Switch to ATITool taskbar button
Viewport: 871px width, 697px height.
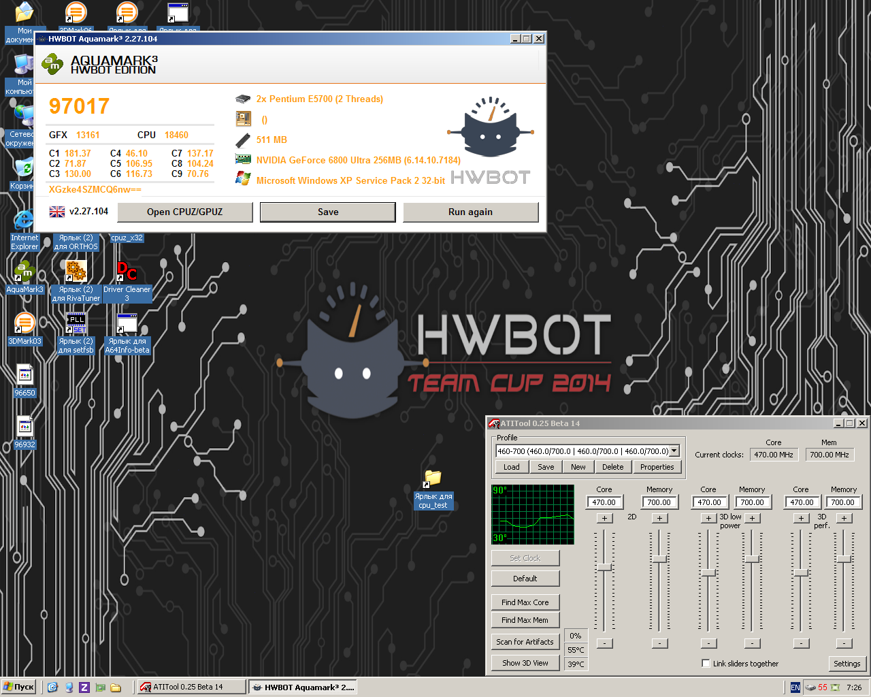tap(191, 687)
